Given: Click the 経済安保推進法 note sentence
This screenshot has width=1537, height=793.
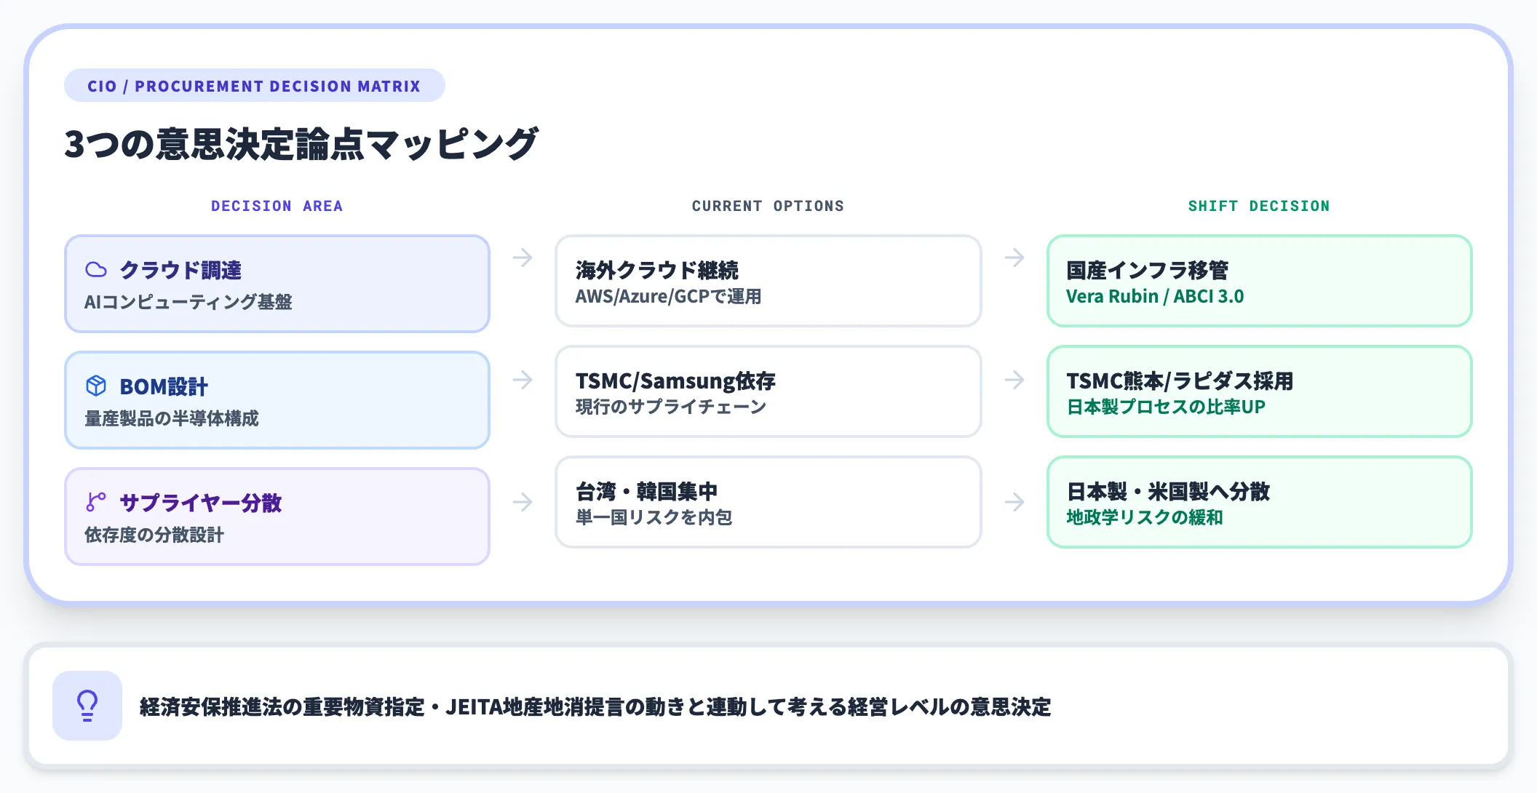Looking at the screenshot, I should coord(595,706).
